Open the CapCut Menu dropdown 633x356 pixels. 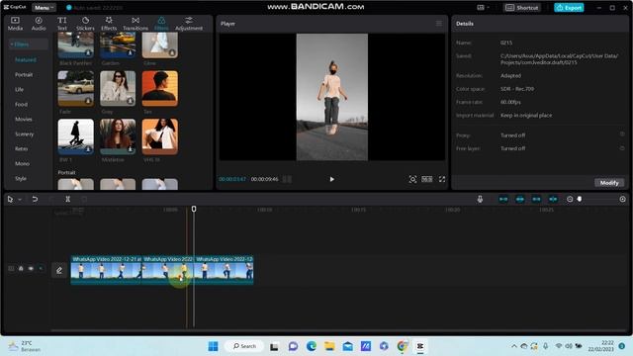[44, 7]
